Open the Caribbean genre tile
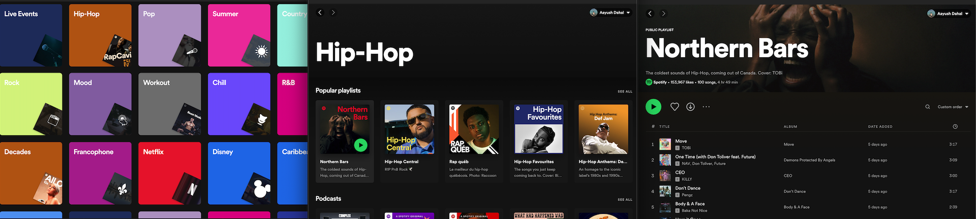The height and width of the screenshot is (219, 976). (x=292, y=173)
